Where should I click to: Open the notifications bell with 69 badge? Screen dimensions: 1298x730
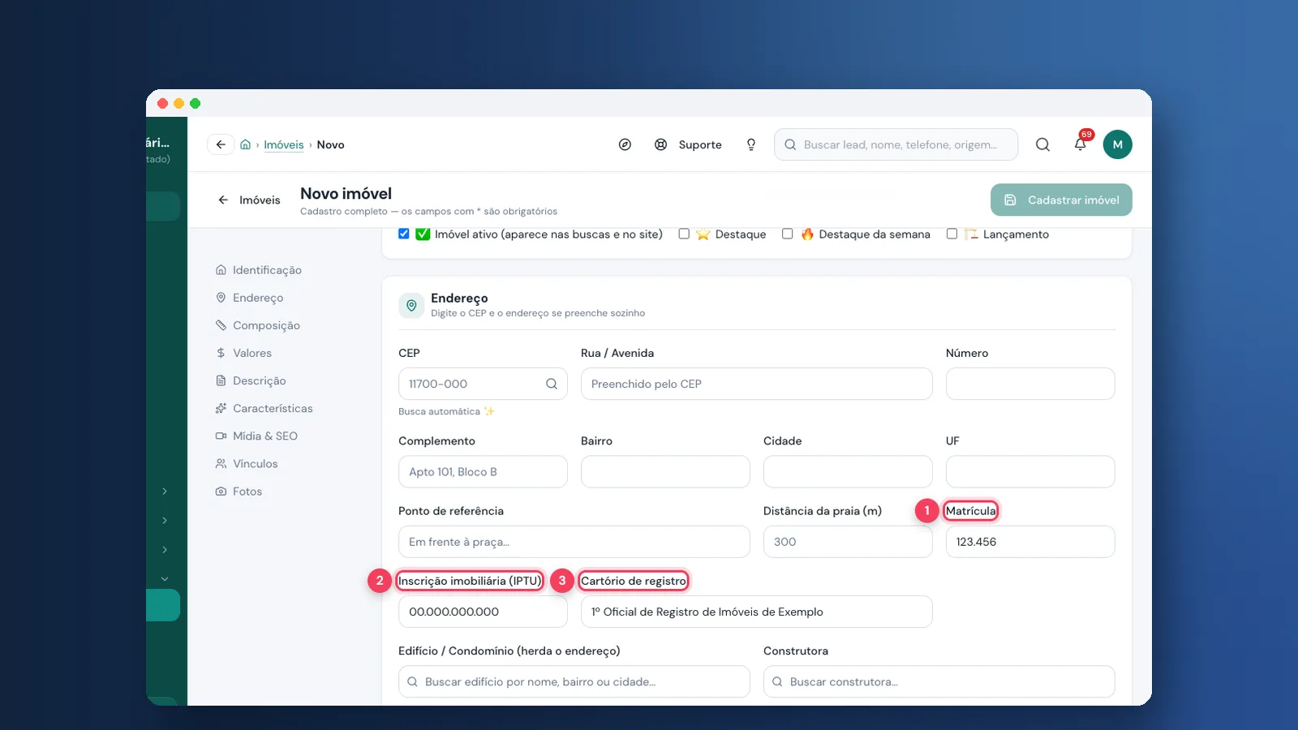tap(1081, 144)
